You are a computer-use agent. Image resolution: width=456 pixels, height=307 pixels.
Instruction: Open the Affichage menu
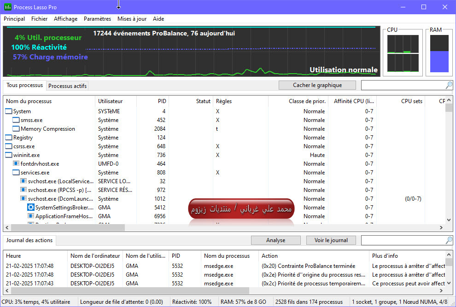pos(66,19)
